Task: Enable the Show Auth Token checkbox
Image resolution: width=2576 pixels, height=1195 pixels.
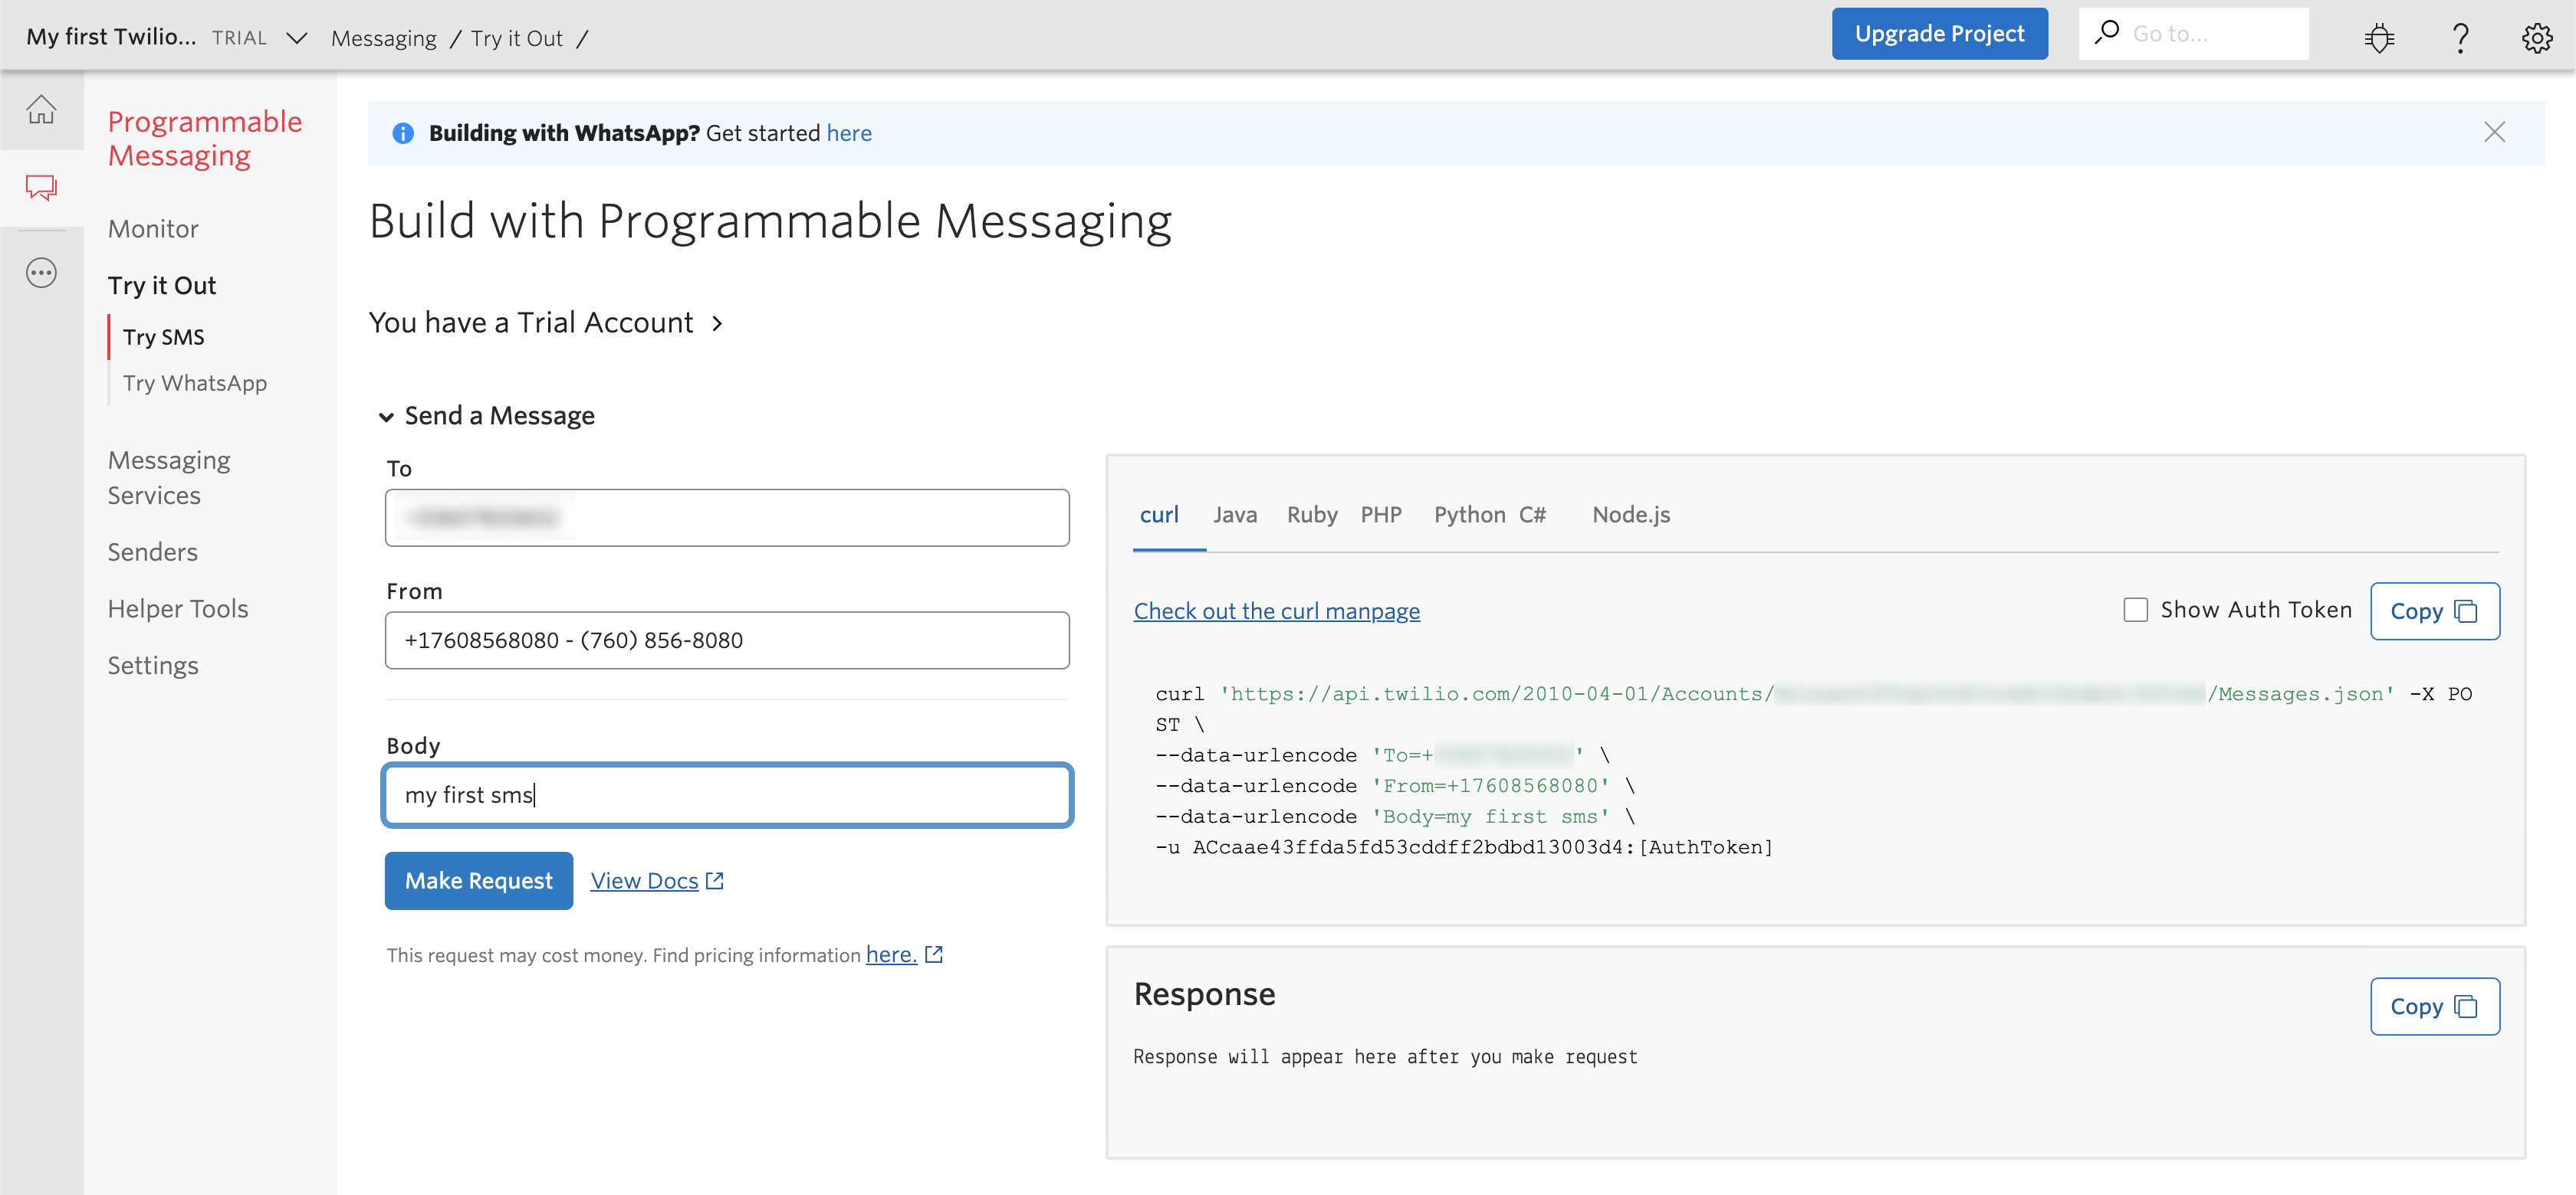Action: (x=2135, y=610)
